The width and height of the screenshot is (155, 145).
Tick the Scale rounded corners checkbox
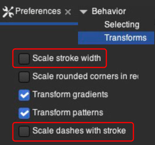(24, 77)
